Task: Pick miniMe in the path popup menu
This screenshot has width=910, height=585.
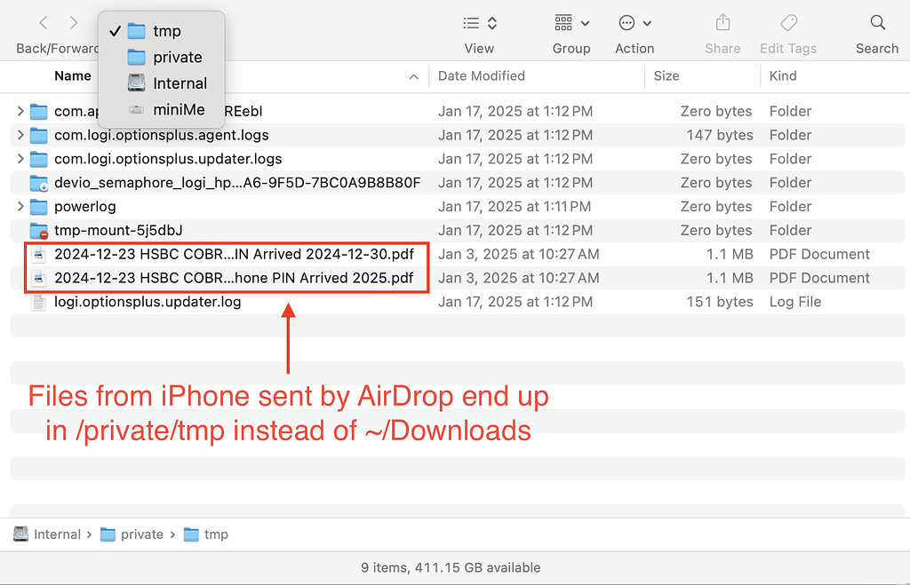Action: [179, 110]
